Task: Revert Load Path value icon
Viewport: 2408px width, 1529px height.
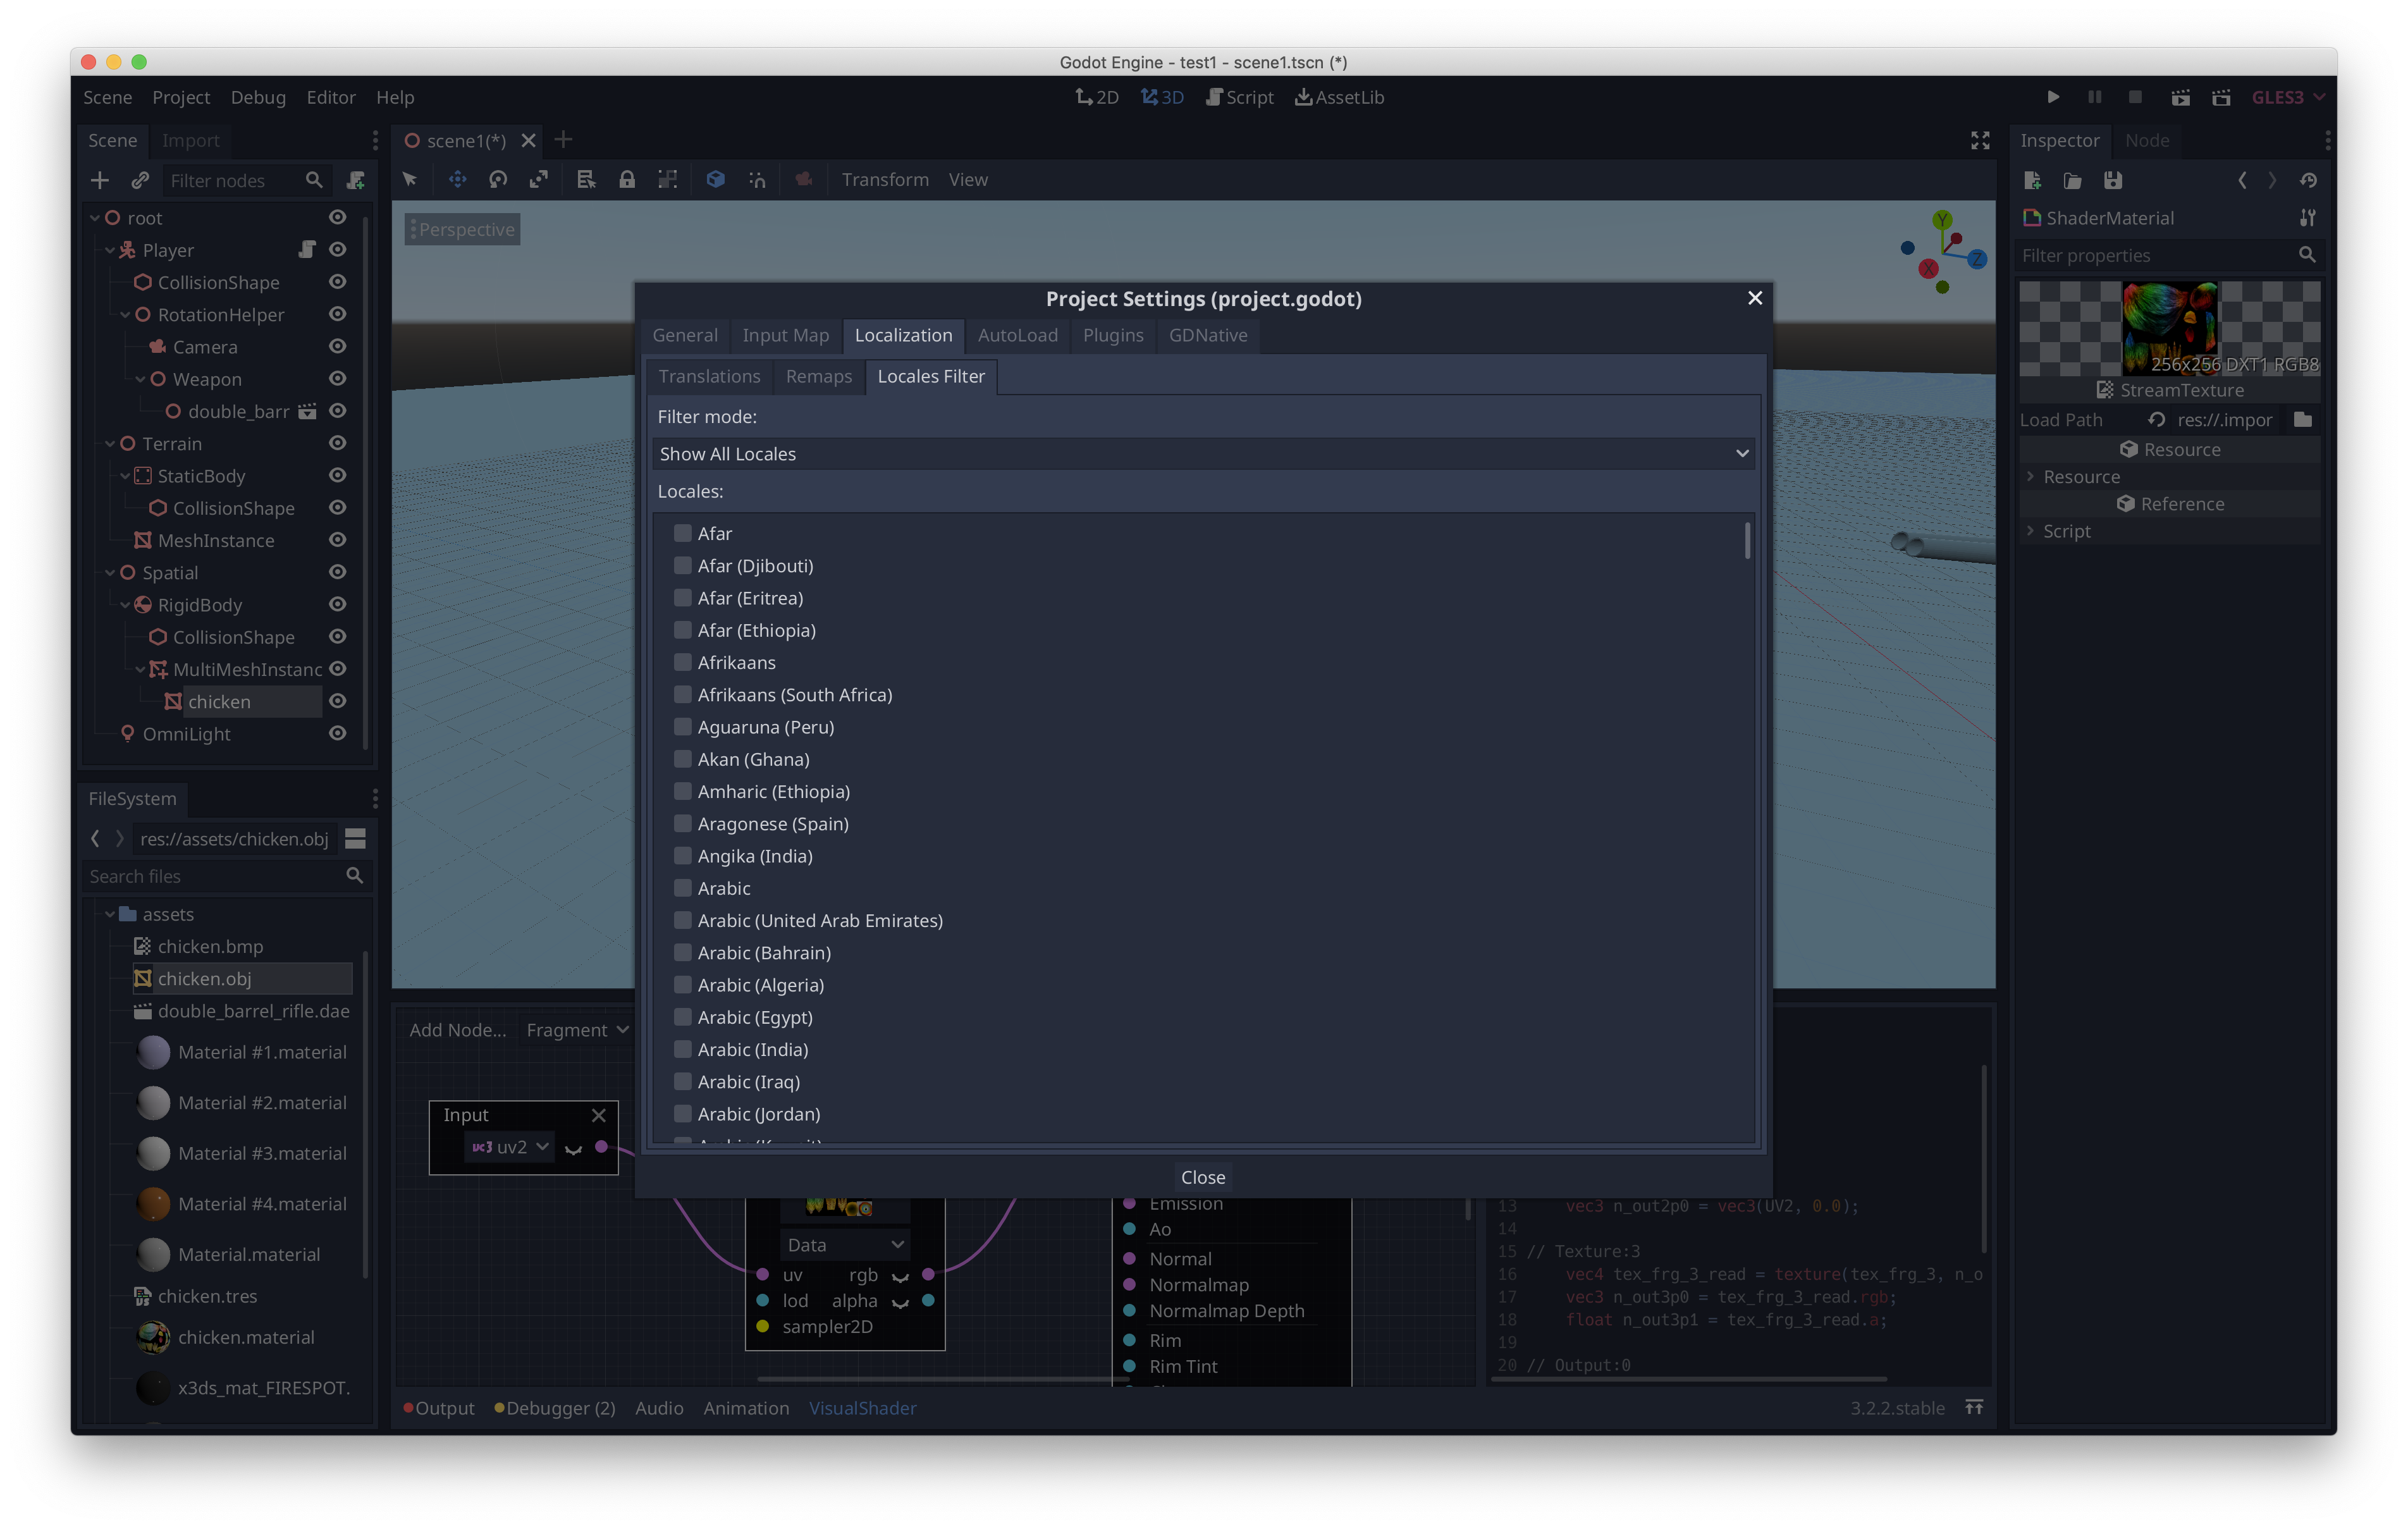Action: tap(2157, 420)
